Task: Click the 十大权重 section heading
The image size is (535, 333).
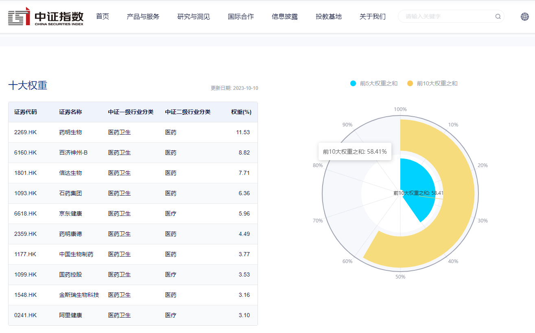Action: coord(28,85)
